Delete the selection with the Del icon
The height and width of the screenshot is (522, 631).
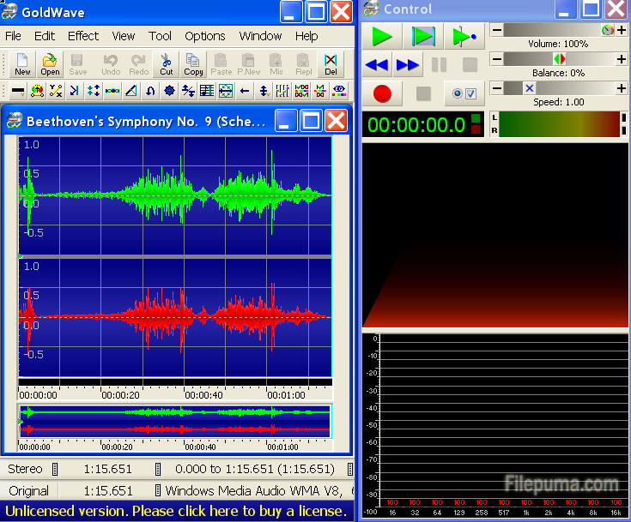coord(331,64)
